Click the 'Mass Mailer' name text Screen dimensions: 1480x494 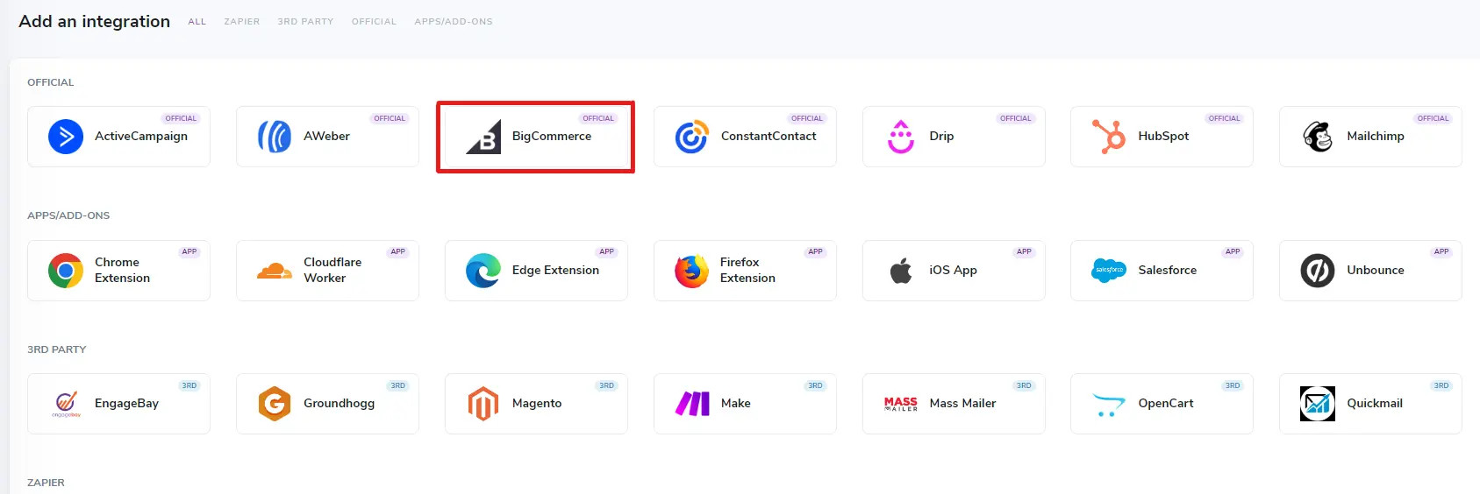pyautogui.click(x=962, y=404)
